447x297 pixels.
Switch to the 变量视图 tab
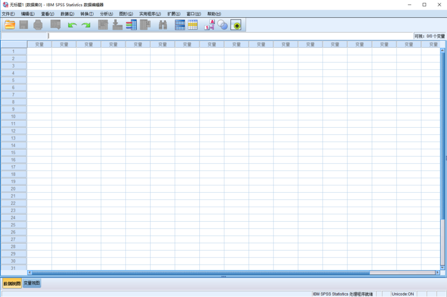pos(31,283)
